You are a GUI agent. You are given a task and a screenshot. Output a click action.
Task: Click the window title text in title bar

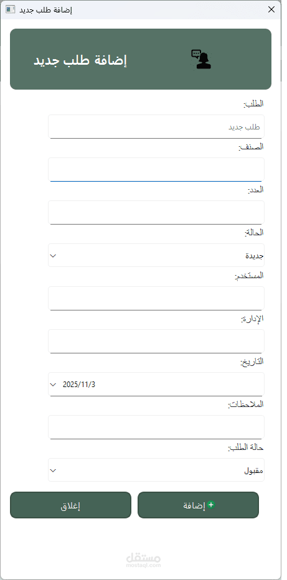pos(45,10)
